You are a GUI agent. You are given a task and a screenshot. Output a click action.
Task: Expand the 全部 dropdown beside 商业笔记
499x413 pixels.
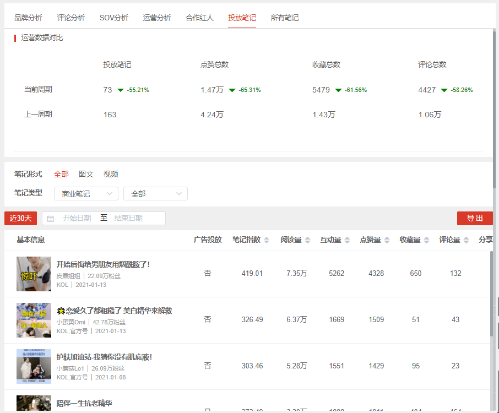[x=155, y=194]
